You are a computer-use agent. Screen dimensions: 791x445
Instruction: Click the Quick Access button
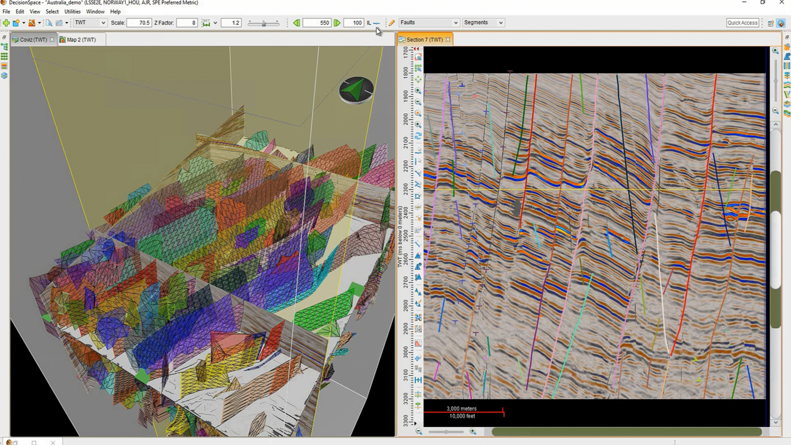(x=742, y=23)
